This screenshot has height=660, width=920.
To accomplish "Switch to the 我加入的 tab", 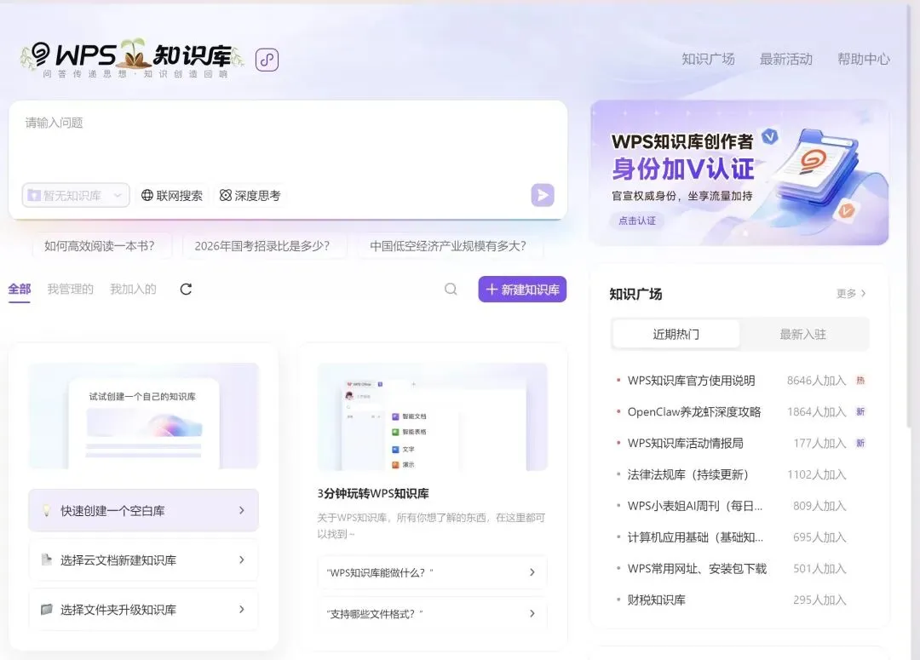I will pyautogui.click(x=133, y=289).
